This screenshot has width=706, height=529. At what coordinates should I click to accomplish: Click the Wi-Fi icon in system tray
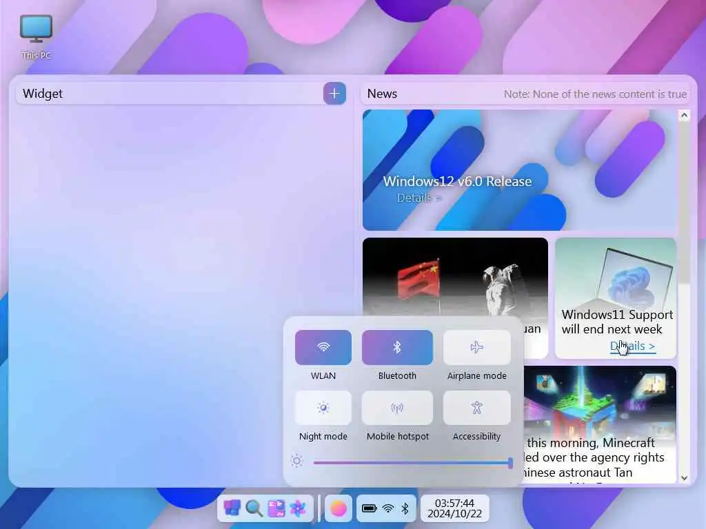(x=387, y=508)
